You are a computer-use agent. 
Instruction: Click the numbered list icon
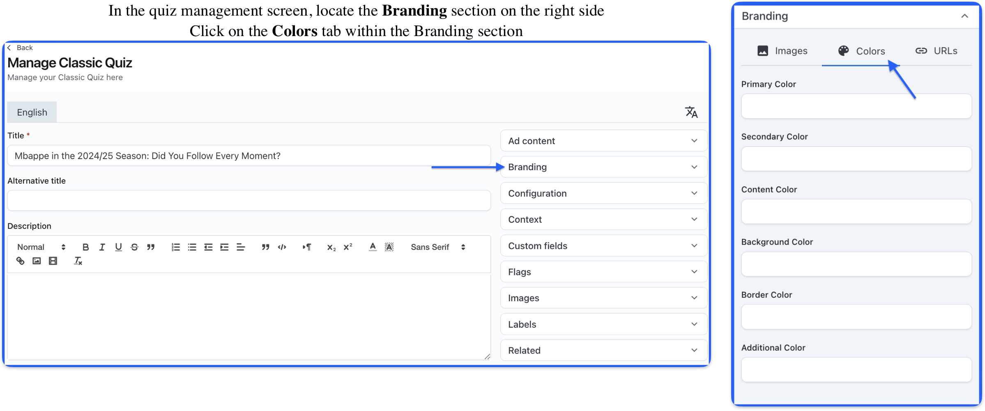(x=175, y=247)
